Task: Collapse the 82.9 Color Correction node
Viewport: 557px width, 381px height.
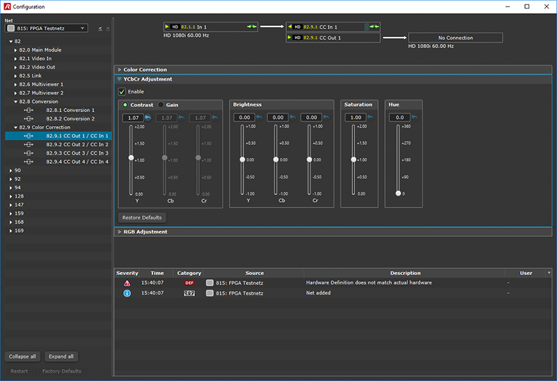Action: (x=15, y=127)
